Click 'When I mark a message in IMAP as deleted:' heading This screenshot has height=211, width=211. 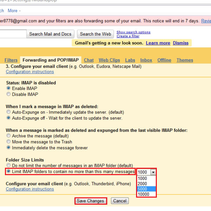coord(52,107)
